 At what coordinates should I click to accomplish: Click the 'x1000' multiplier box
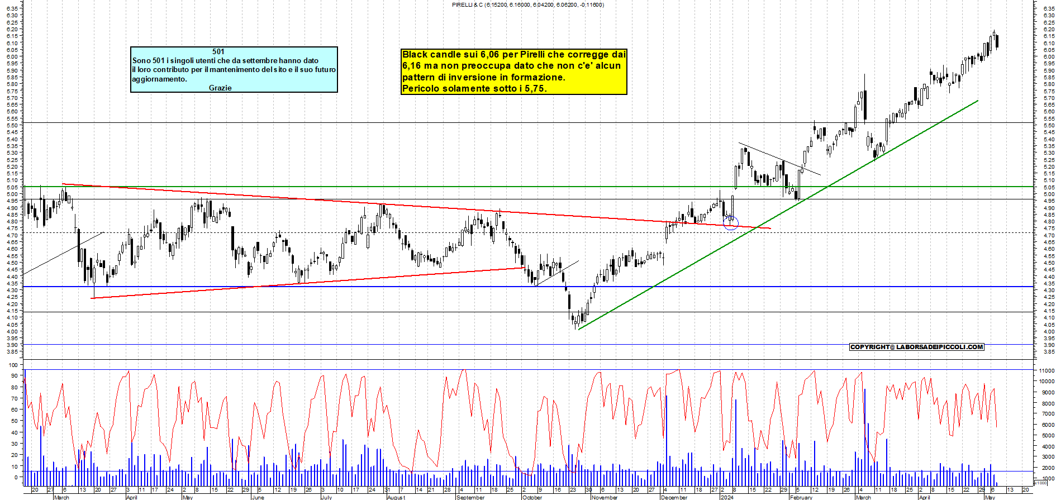click(1040, 483)
